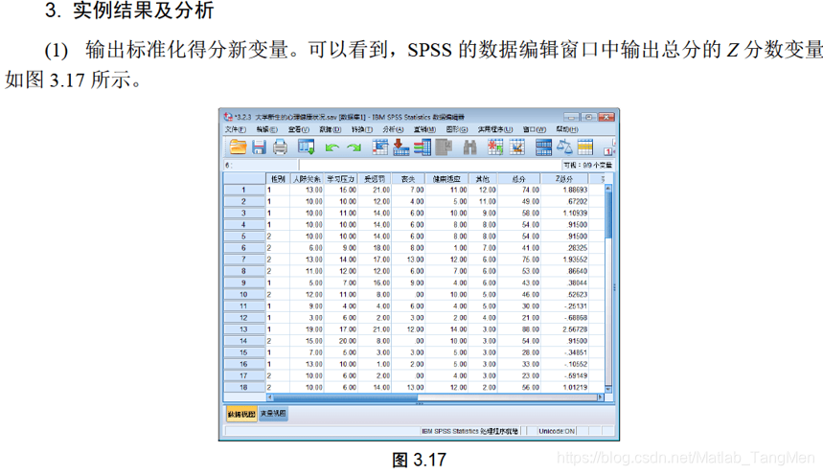
Task: Open the Variables info icon
Action: coord(422,147)
